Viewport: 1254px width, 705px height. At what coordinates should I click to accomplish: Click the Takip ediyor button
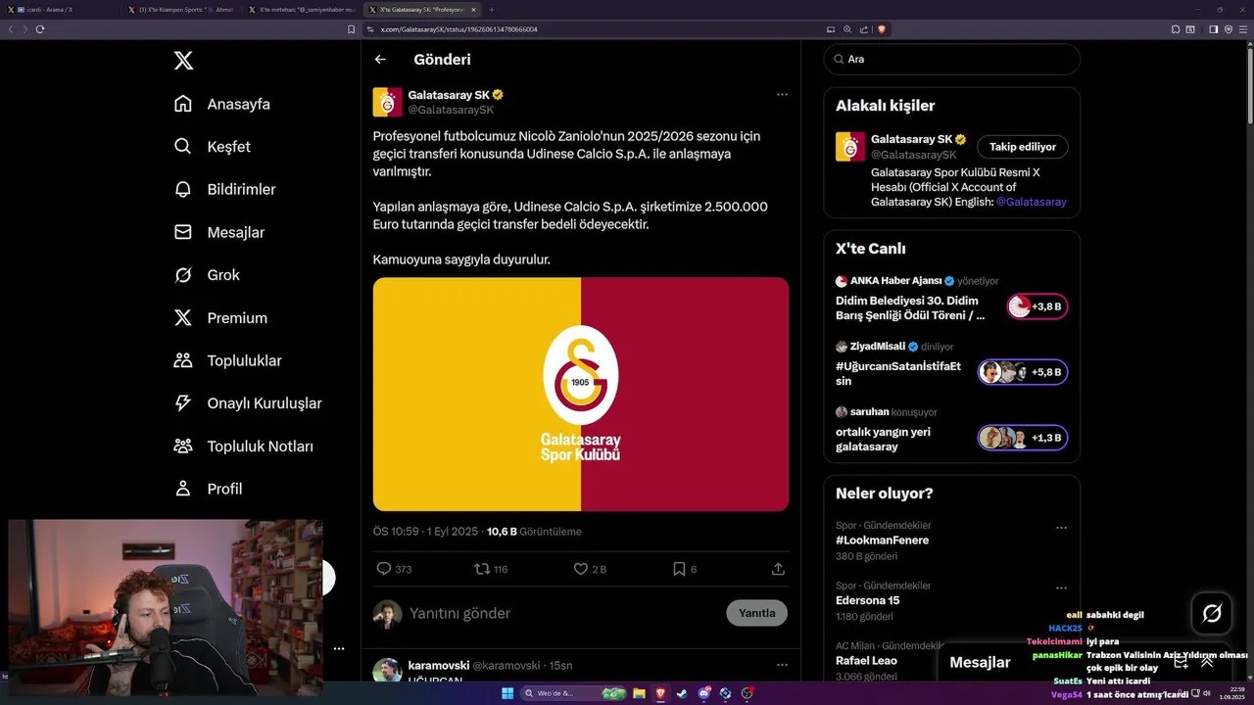[x=1022, y=147]
